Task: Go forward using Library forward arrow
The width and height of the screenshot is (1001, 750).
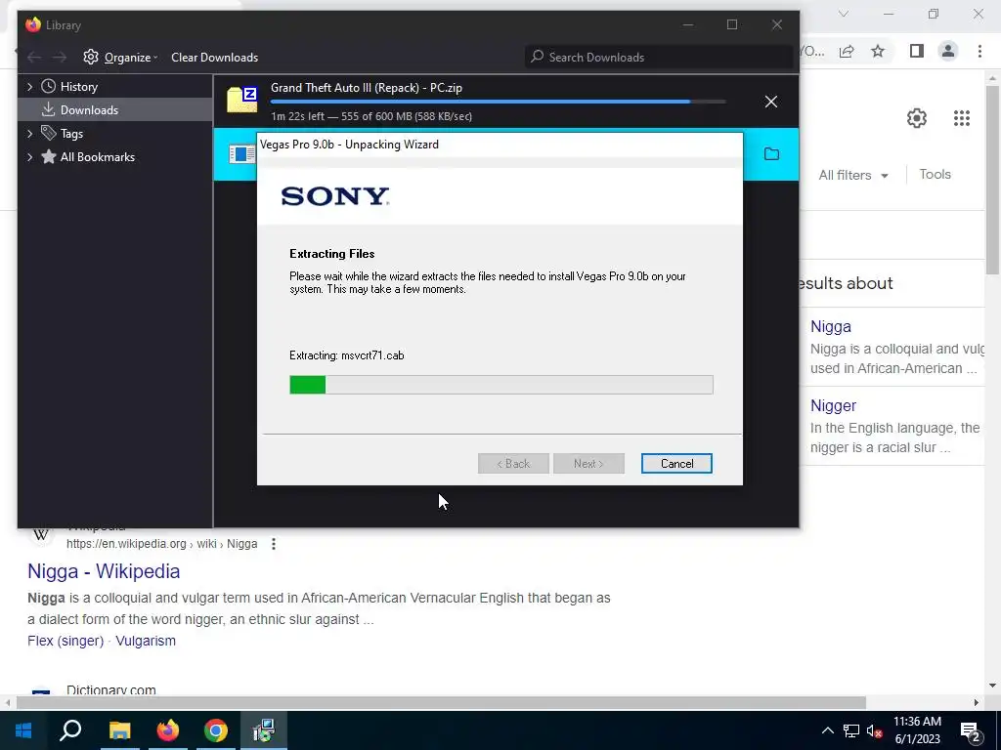Action: tap(60, 58)
